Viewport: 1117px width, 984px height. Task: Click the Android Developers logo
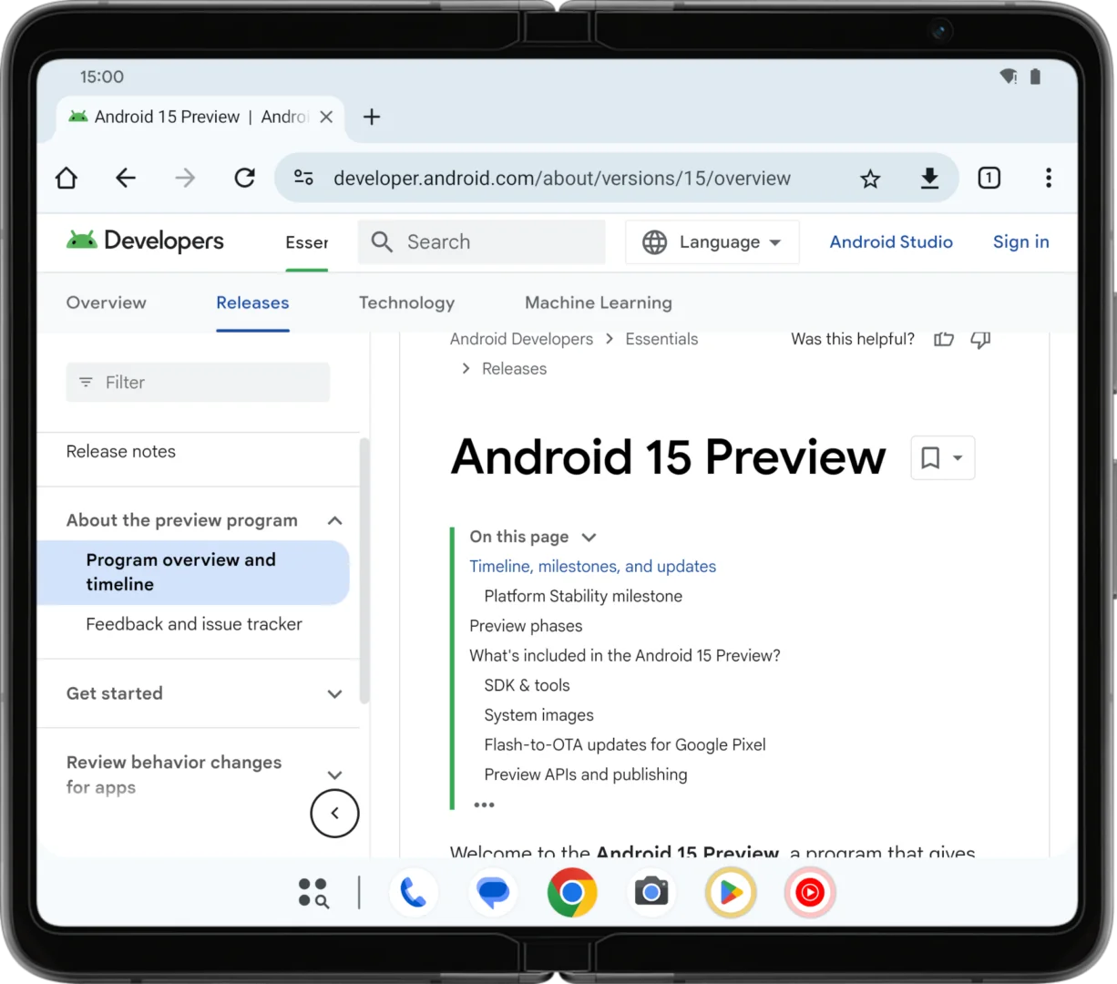click(x=144, y=241)
